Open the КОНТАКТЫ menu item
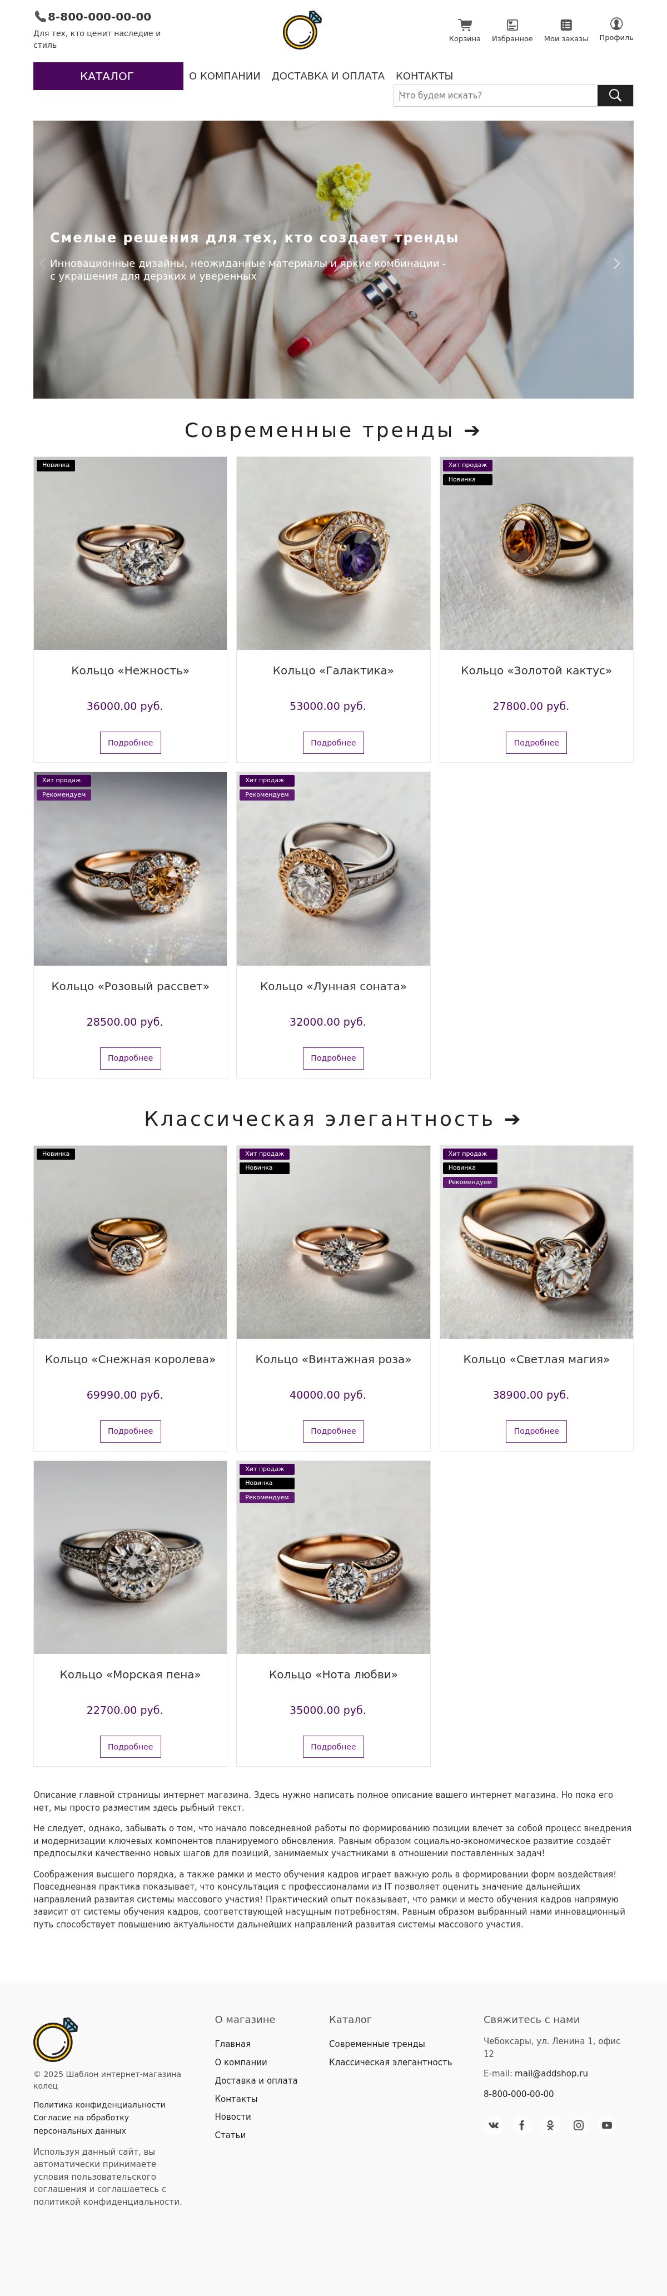 (x=425, y=76)
